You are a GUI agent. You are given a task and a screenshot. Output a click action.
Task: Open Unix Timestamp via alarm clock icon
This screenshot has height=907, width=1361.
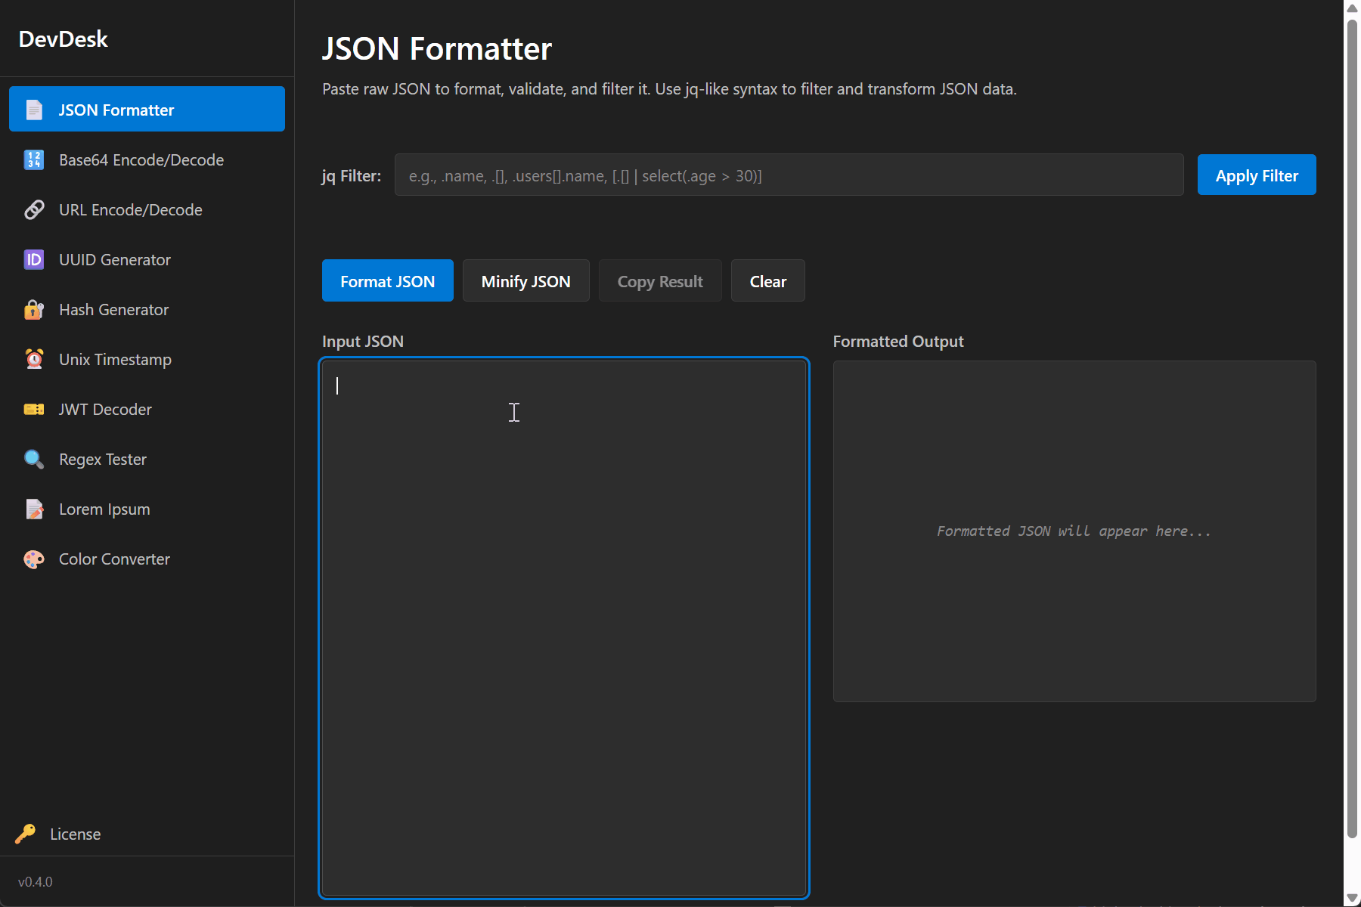point(34,359)
